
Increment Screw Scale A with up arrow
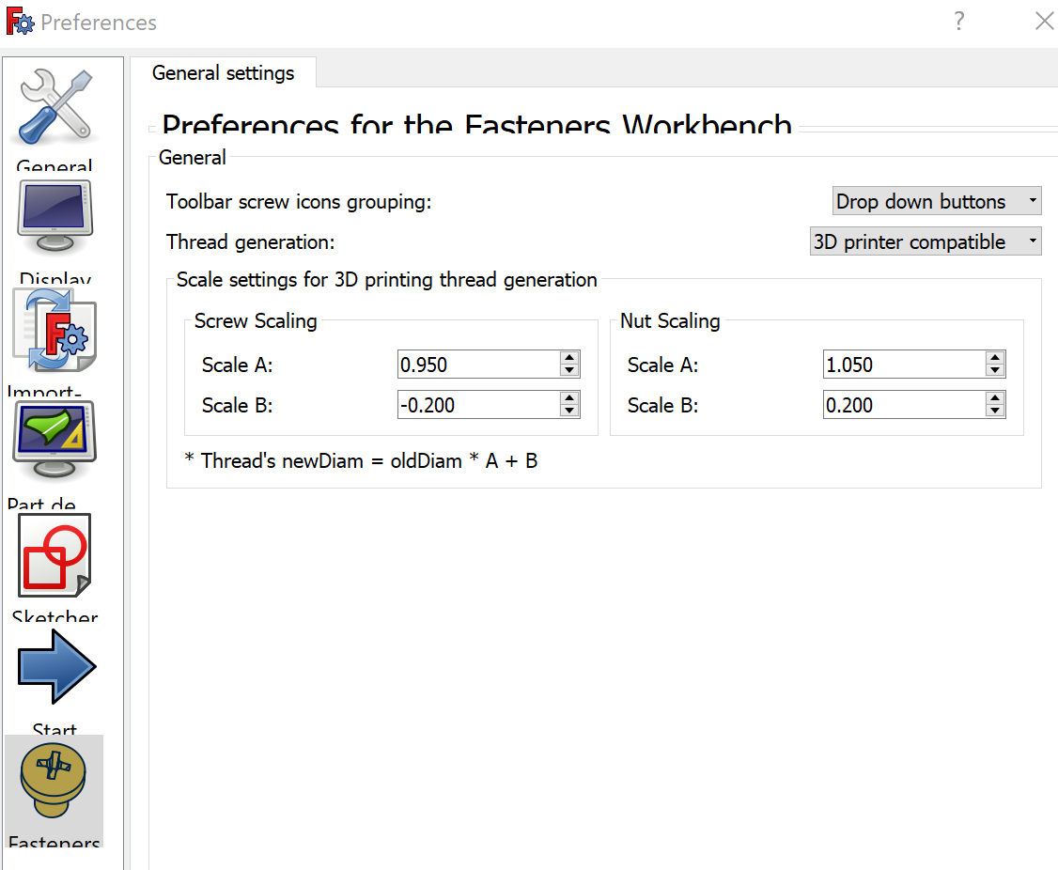(568, 359)
